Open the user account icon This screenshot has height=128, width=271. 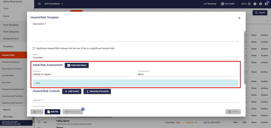pos(266,4)
